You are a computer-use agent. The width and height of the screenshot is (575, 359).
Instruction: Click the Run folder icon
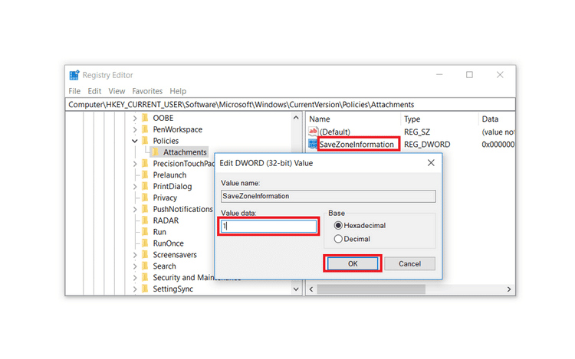tap(146, 232)
